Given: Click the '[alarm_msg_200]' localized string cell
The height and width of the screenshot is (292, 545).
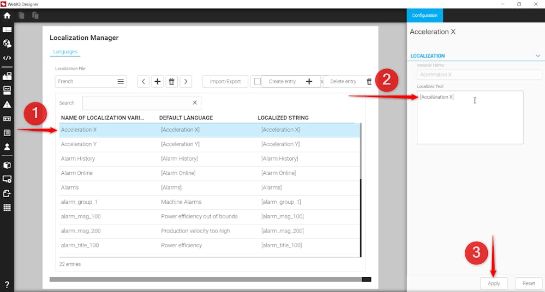Looking at the screenshot, I should tap(282, 231).
